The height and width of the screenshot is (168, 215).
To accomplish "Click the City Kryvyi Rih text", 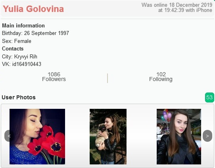I will point(19,56).
